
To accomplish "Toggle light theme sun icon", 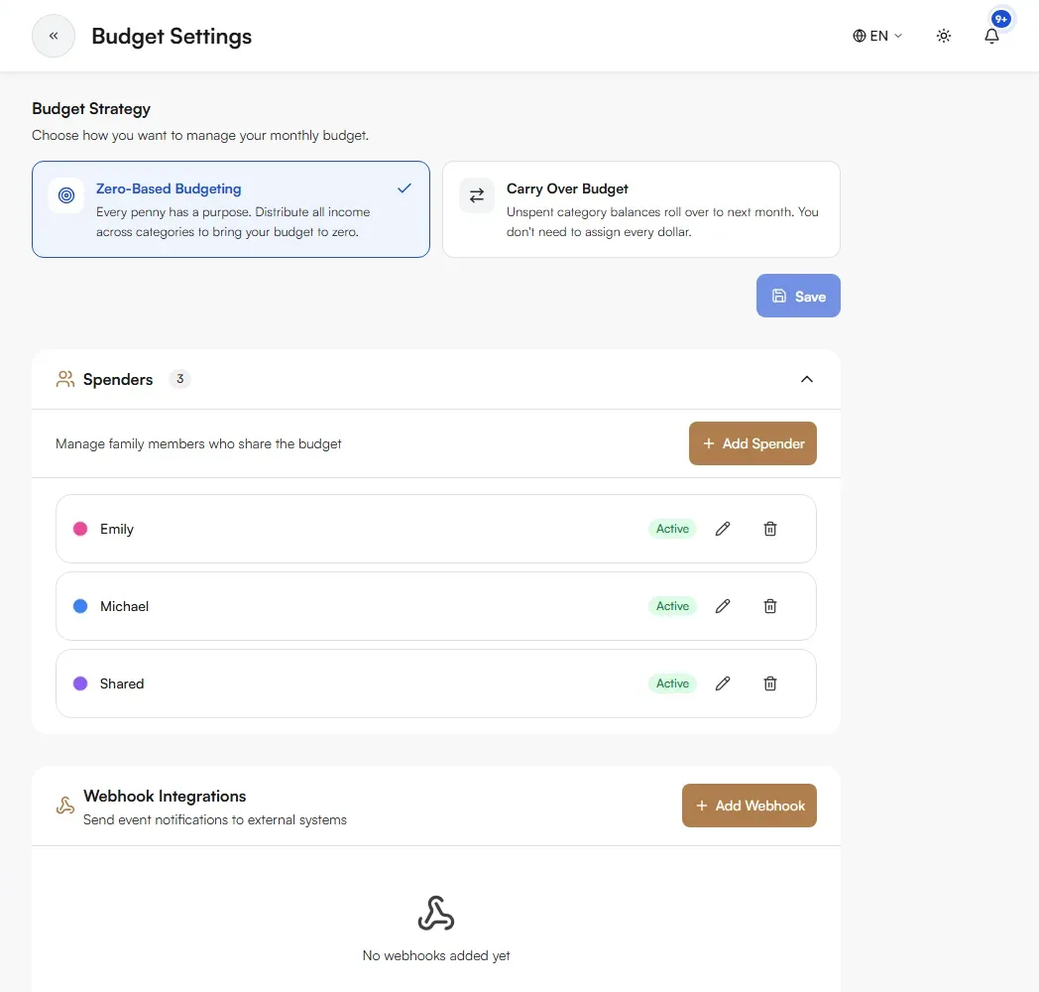I will click(x=944, y=36).
